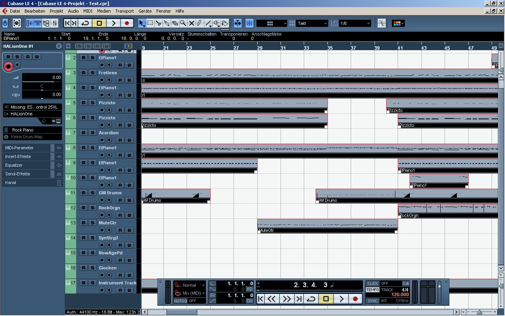Screen dimensions: 505x316
Task: Select the Color paint bucket tool
Action: pos(225,23)
